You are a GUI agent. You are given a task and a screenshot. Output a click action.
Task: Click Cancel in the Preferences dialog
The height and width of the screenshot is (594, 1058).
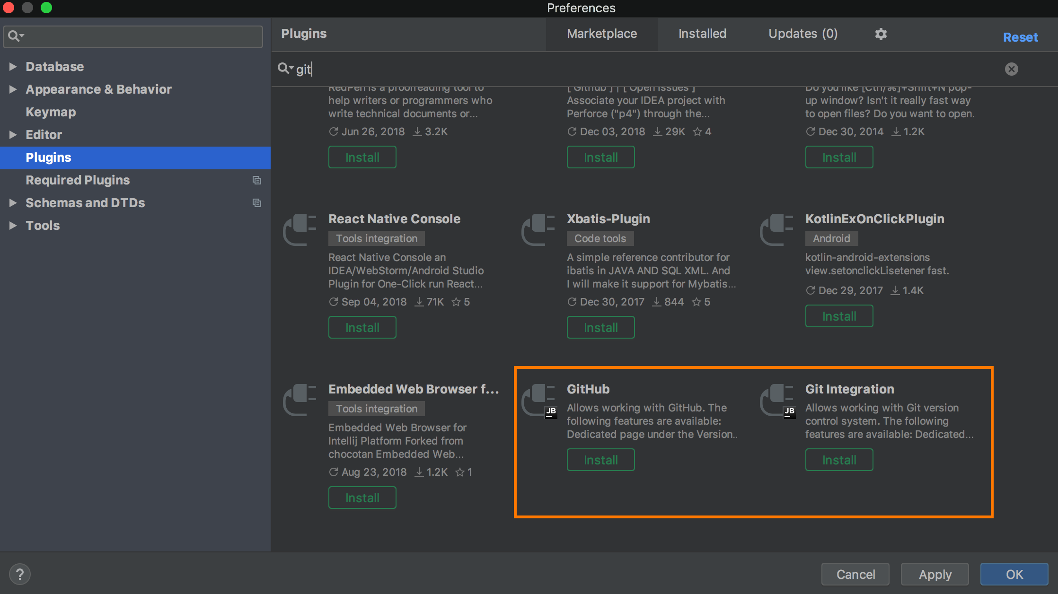(855, 574)
